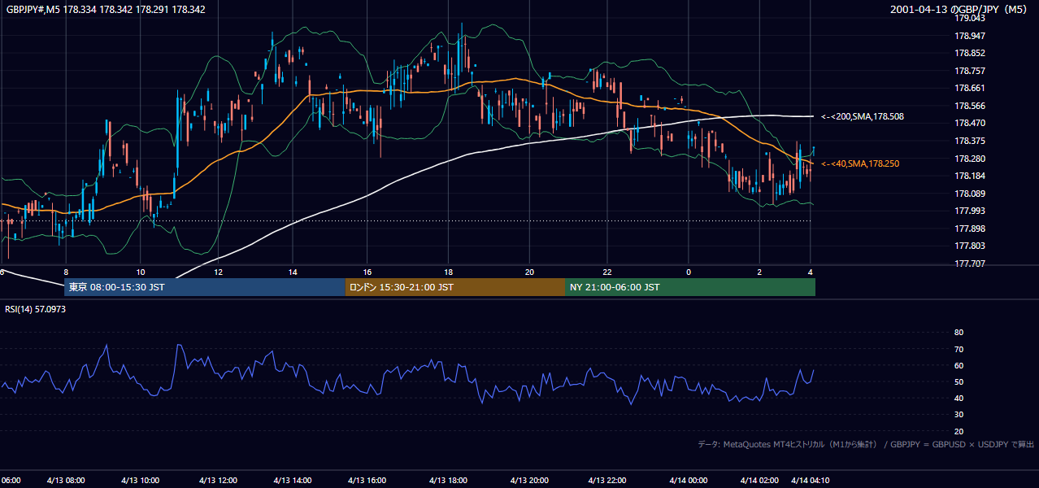Image resolution: width=1039 pixels, height=488 pixels.
Task: Click the '4/13 18:00' bottom time label
Action: pos(448,481)
